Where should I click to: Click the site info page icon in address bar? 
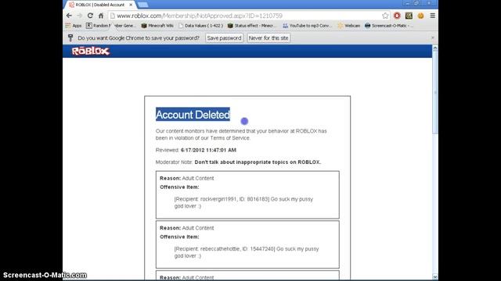coord(113,16)
